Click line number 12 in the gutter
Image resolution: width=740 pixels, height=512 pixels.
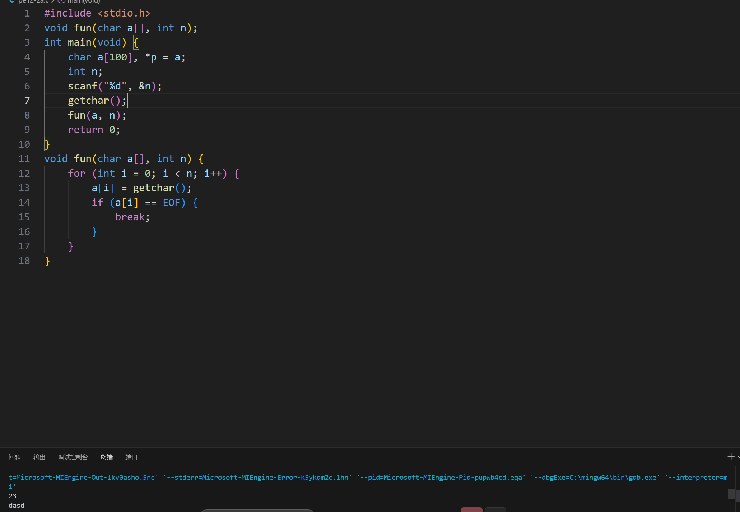(24, 174)
